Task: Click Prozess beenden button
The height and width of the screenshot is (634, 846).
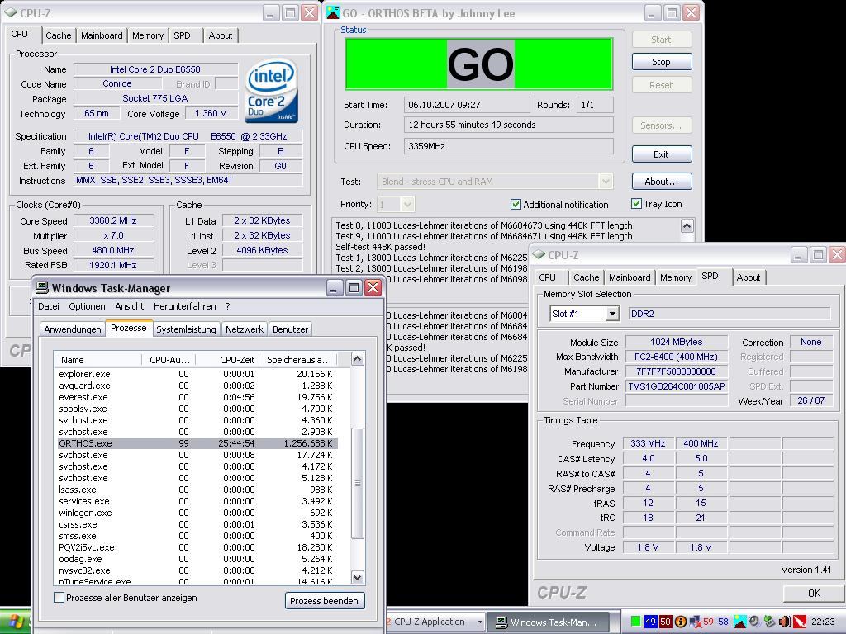Action: pos(324,601)
